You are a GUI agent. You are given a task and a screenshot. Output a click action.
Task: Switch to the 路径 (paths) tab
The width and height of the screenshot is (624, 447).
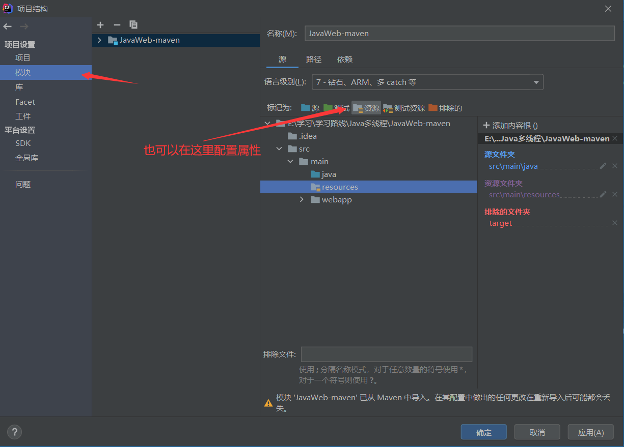tap(314, 59)
